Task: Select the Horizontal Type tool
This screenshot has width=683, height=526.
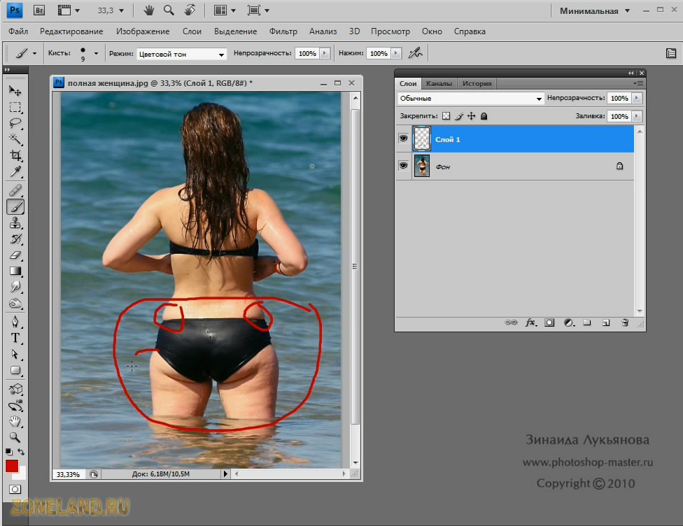Action: click(15, 338)
